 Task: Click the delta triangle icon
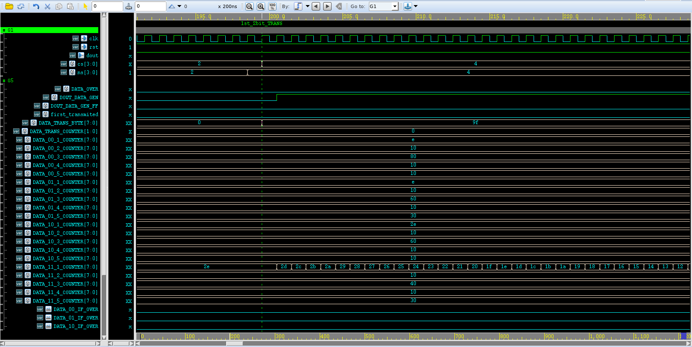tap(172, 6)
